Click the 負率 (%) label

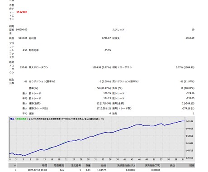click(x=118, y=88)
